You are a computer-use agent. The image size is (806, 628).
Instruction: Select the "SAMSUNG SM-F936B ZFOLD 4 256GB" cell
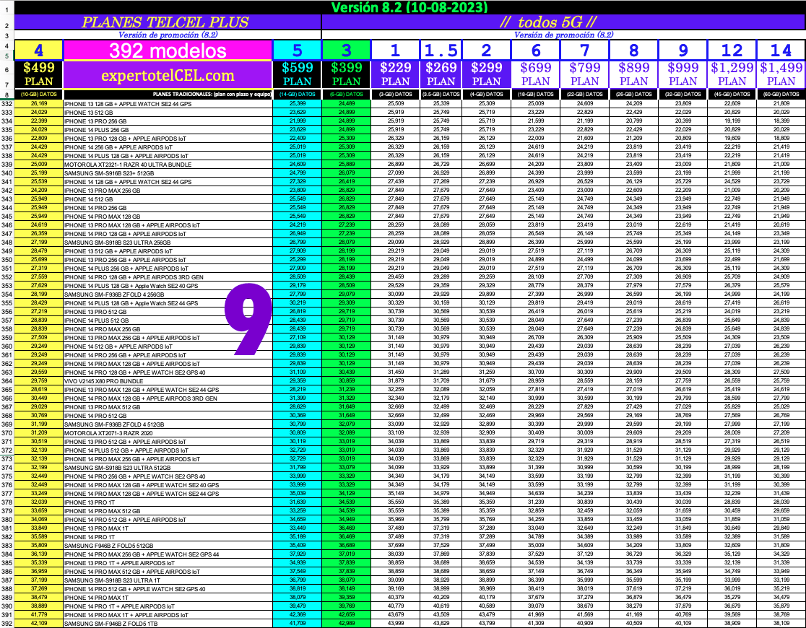coord(168,295)
